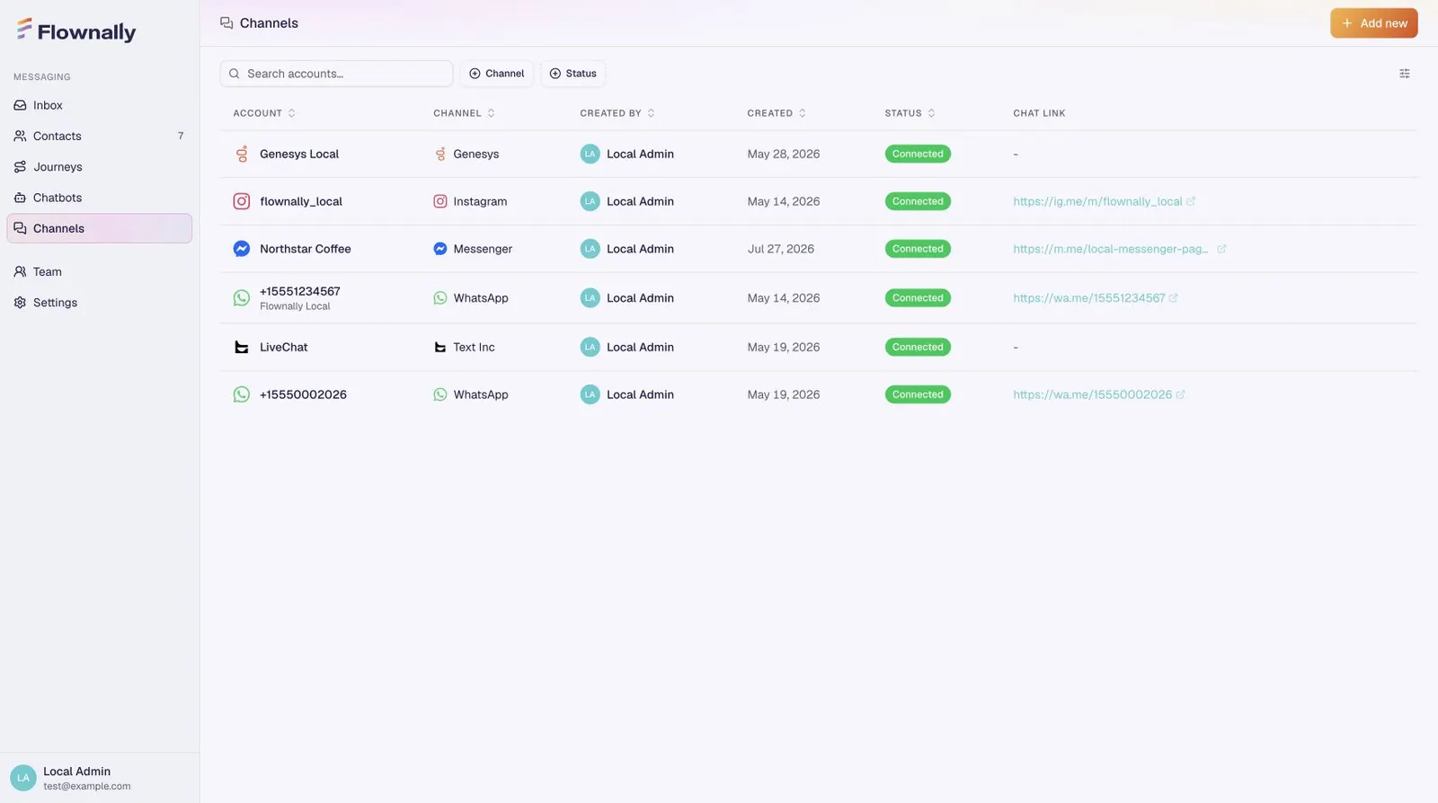Click the Northstar Coffee Messenger icon
The image size is (1438, 803).
point(242,249)
